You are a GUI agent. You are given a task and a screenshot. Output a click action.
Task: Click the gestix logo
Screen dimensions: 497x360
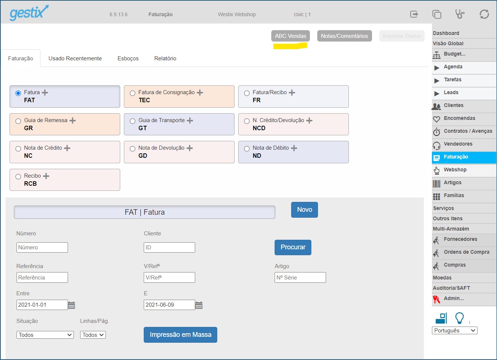click(29, 13)
